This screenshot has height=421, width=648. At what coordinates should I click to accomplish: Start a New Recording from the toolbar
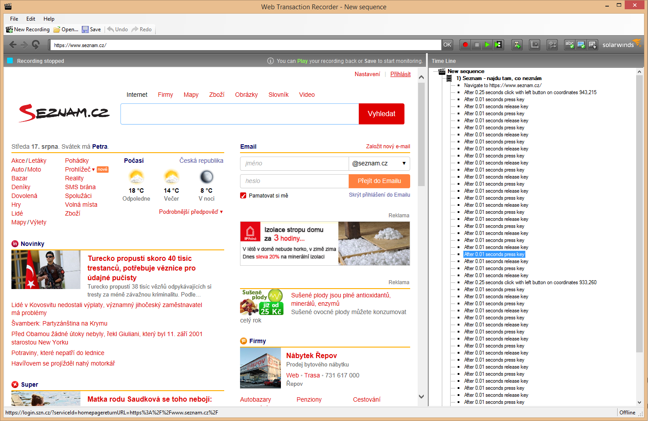tap(28, 29)
